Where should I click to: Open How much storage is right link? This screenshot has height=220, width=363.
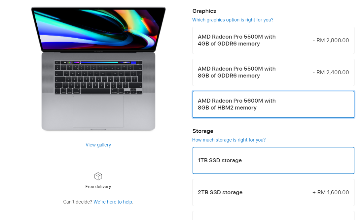229,140
